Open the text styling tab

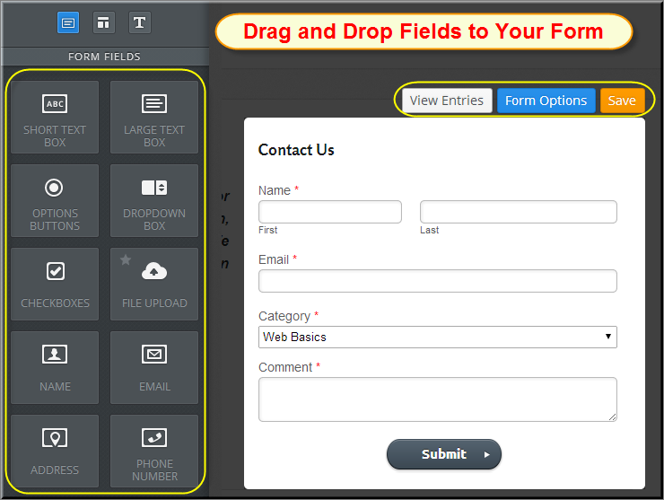139,22
